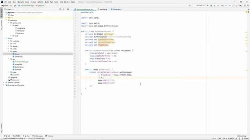Expand Scratches and Consoles node
Viewport: 250px width, 140px height.
click(4, 85)
